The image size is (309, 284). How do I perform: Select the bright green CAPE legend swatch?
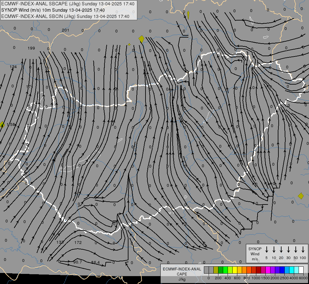[225, 270]
